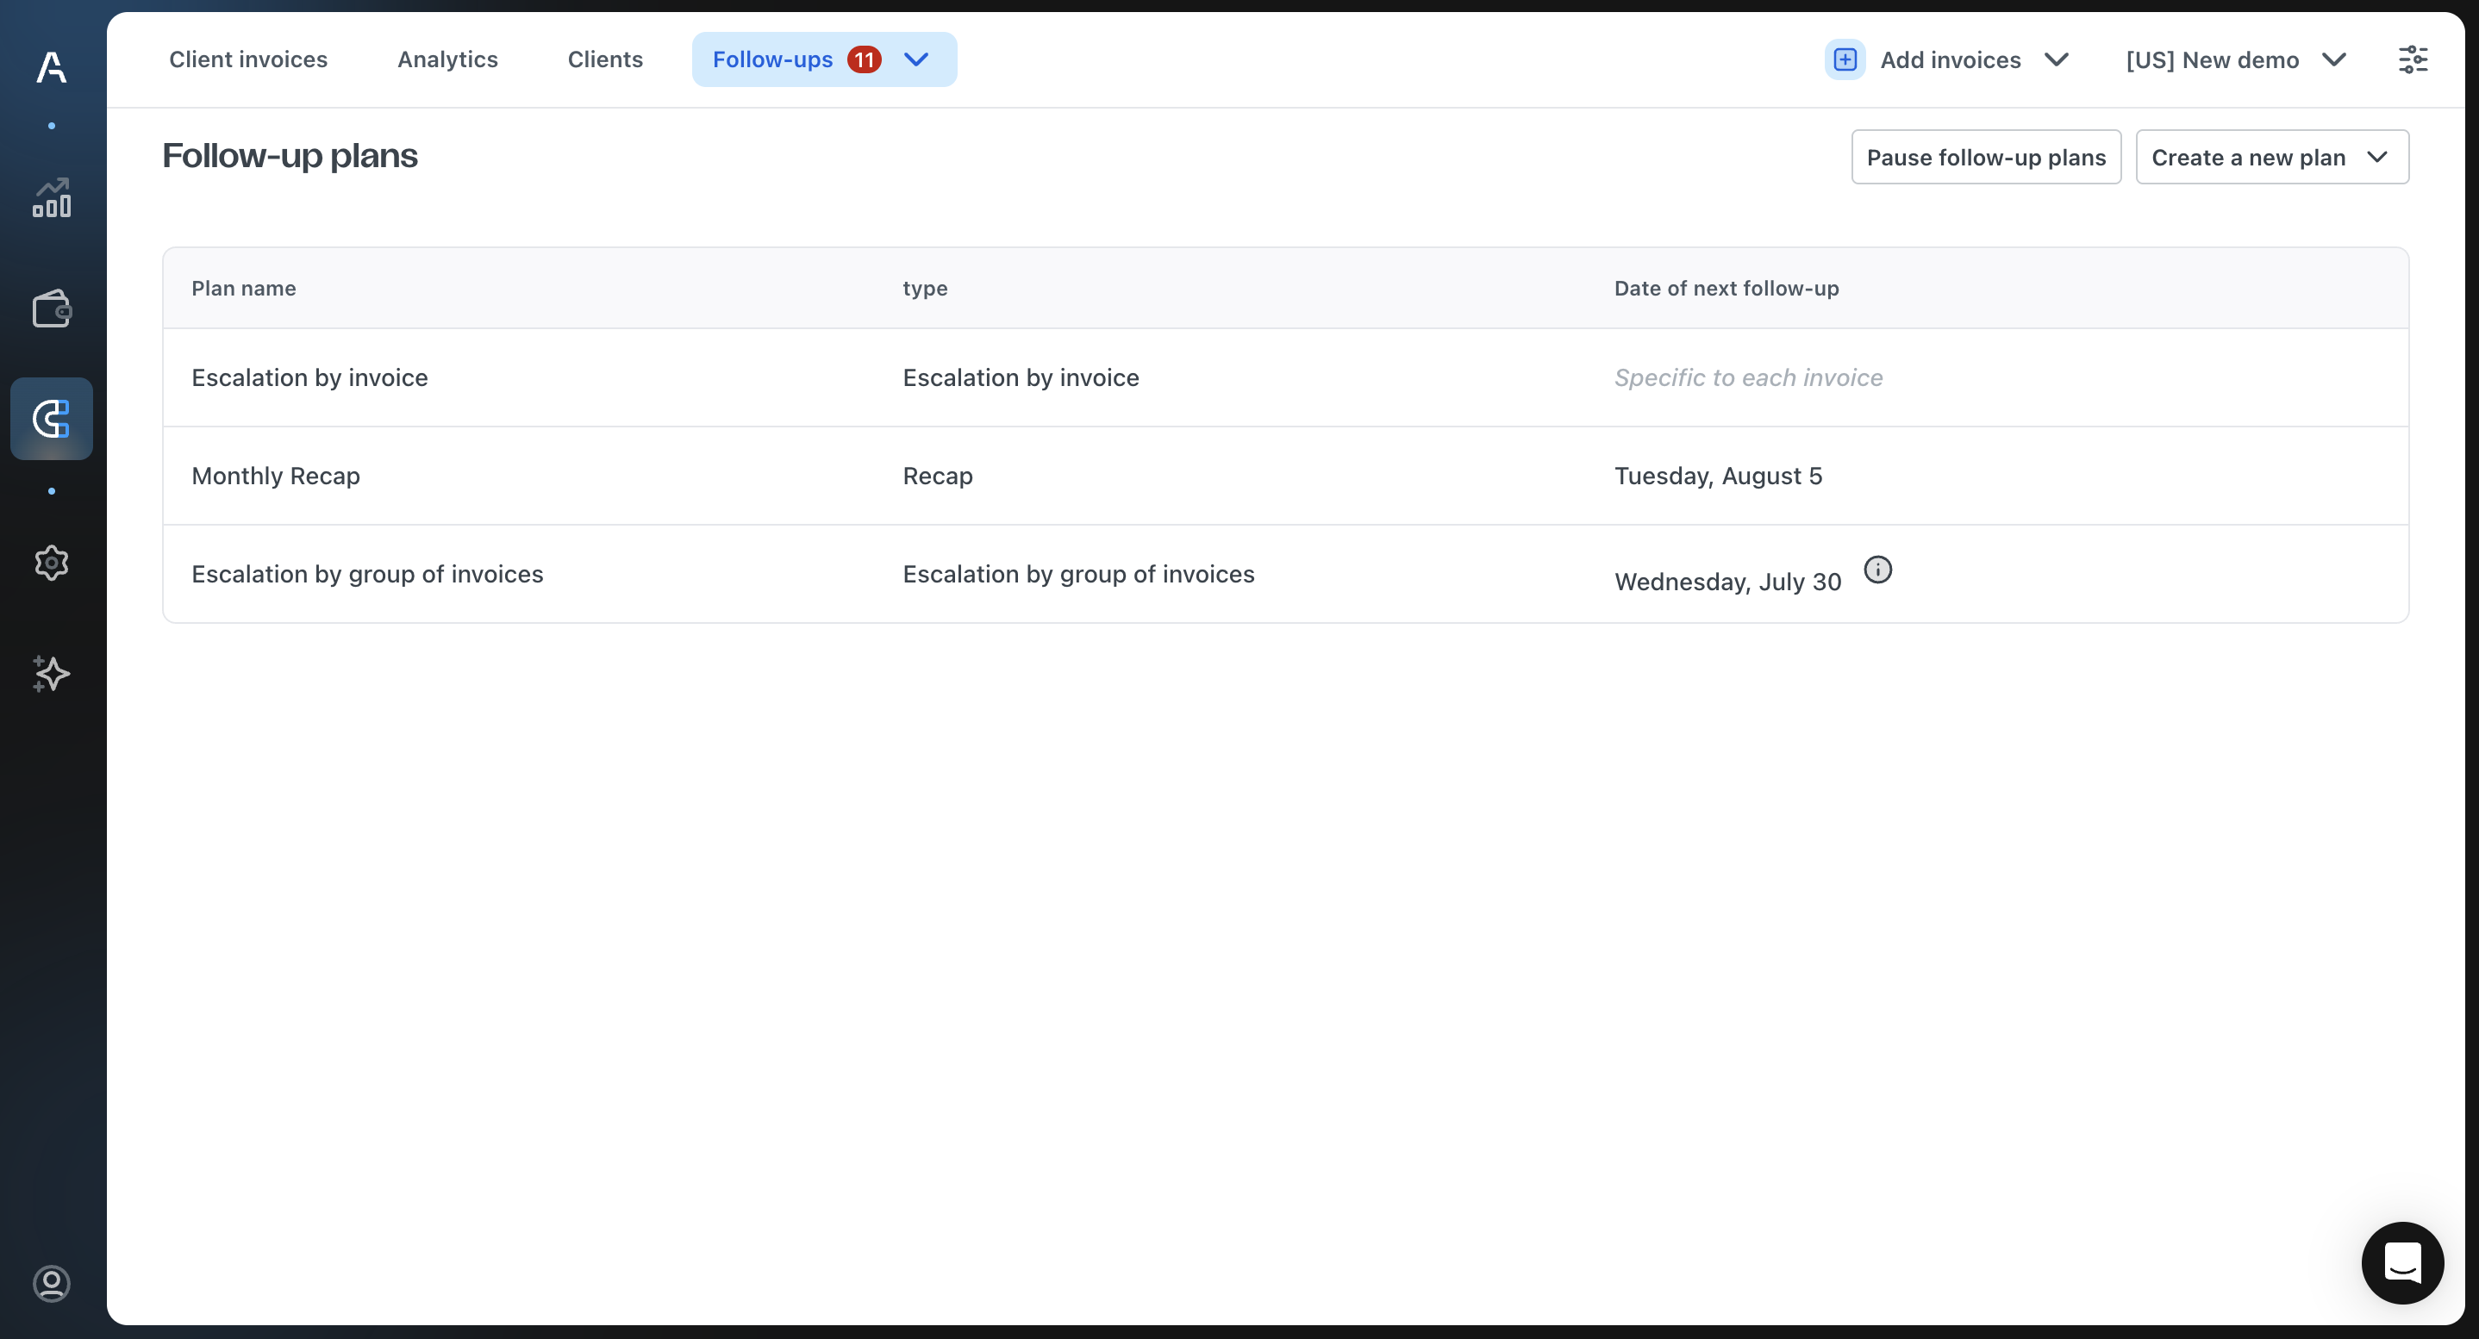The width and height of the screenshot is (2479, 1339).
Task: Switch to the Client invoices tab
Action: coord(248,59)
